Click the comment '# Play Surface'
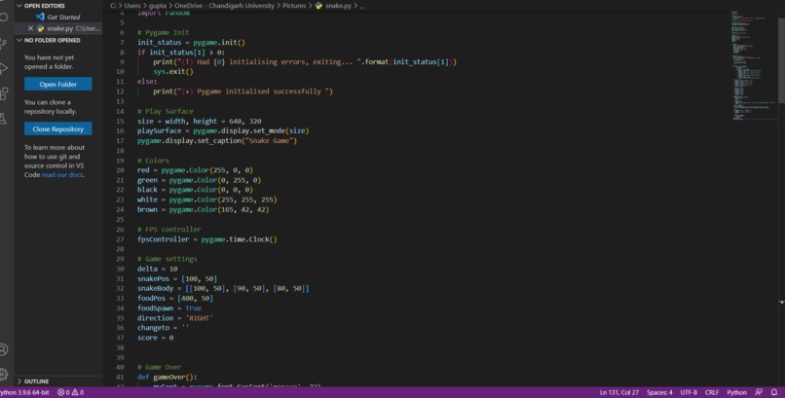 point(166,111)
